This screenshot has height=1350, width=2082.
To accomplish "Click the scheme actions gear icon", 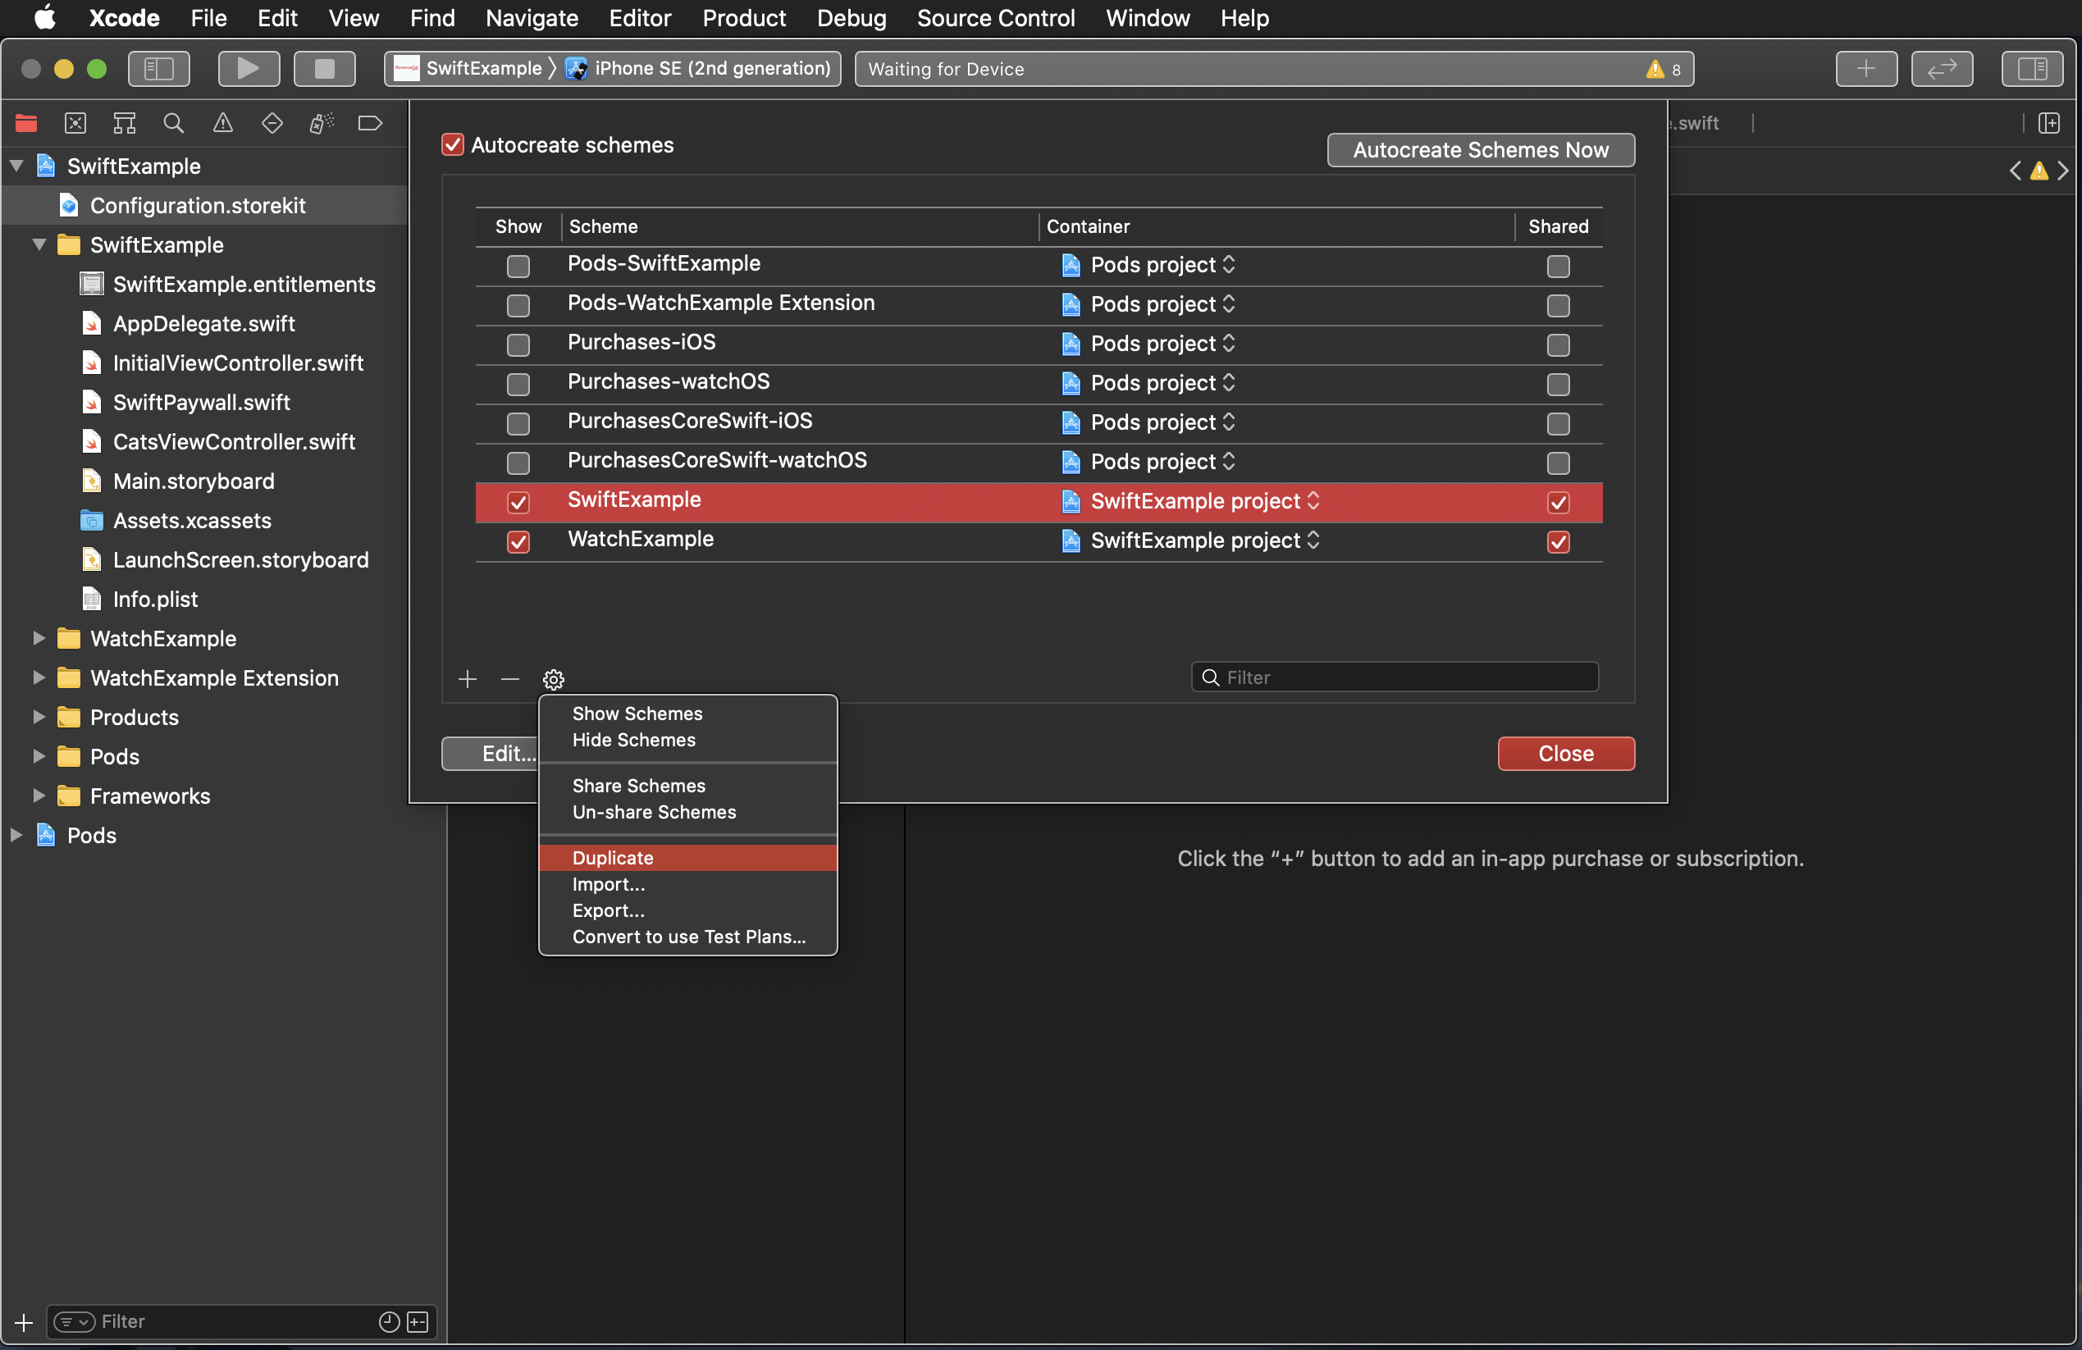I will (553, 678).
